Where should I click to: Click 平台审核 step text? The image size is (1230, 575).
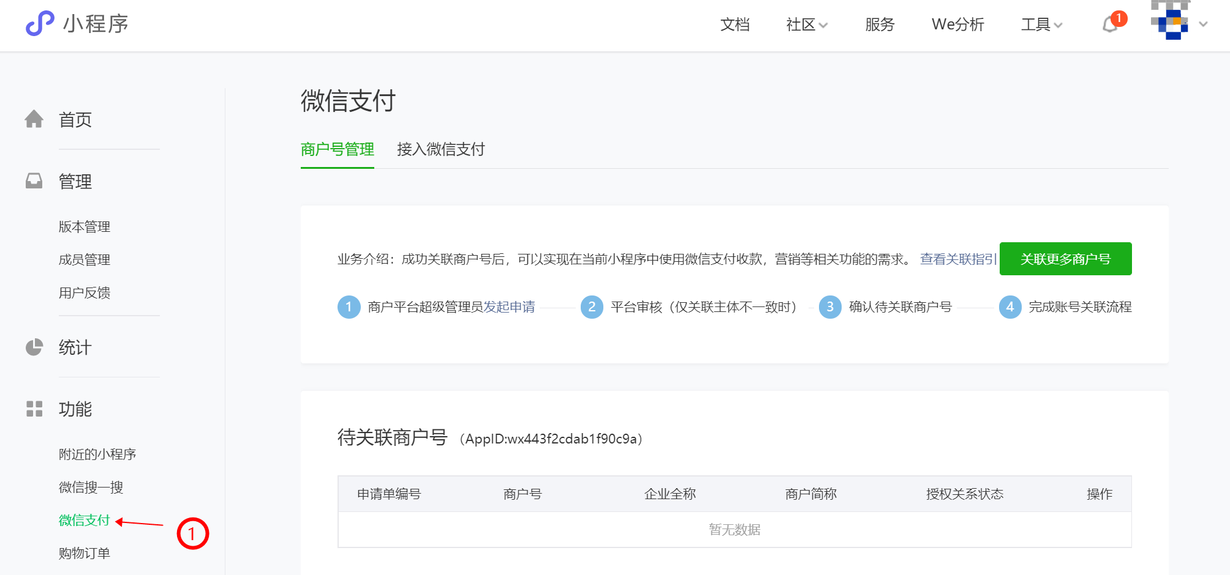point(704,306)
